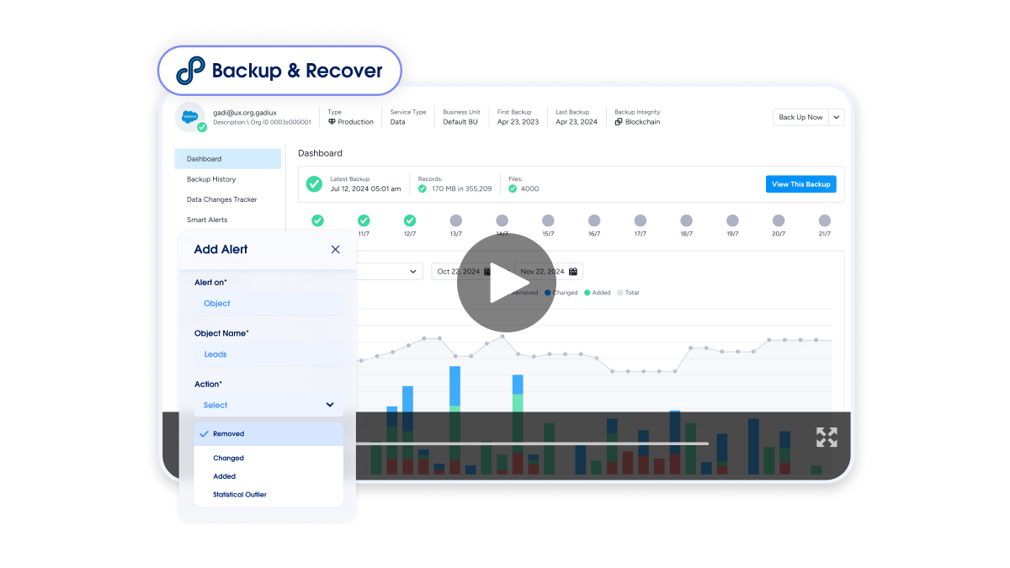Click the Latest Backup green check icon
1010x568 pixels.
point(314,183)
